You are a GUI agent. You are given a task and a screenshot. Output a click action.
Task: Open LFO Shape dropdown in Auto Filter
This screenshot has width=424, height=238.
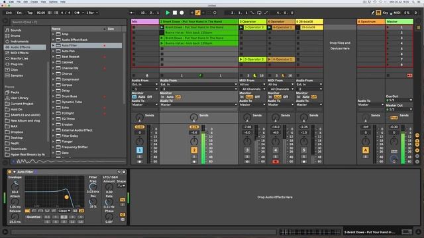coord(121,186)
